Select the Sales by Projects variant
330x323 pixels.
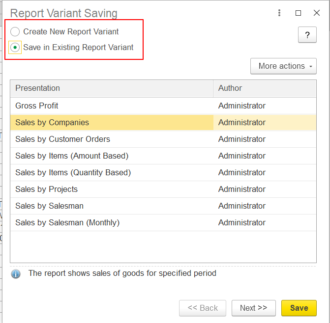coord(46,189)
